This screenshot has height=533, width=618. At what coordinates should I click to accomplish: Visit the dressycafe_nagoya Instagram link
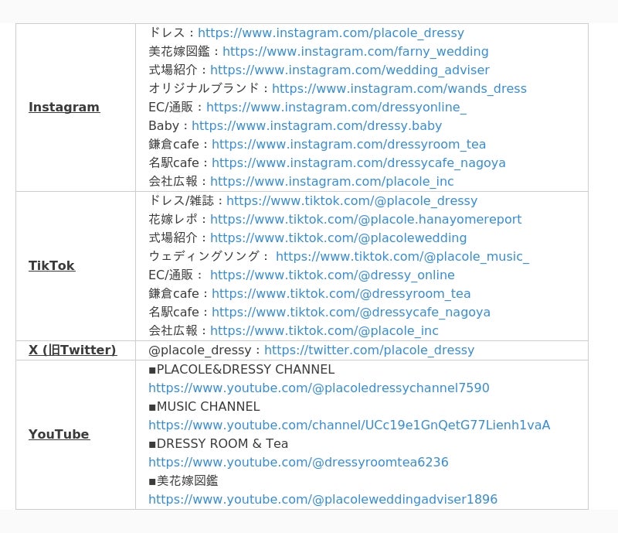(x=358, y=163)
